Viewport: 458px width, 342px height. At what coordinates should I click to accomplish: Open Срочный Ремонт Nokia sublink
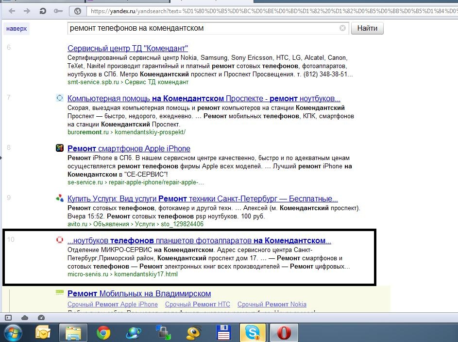click(x=272, y=304)
